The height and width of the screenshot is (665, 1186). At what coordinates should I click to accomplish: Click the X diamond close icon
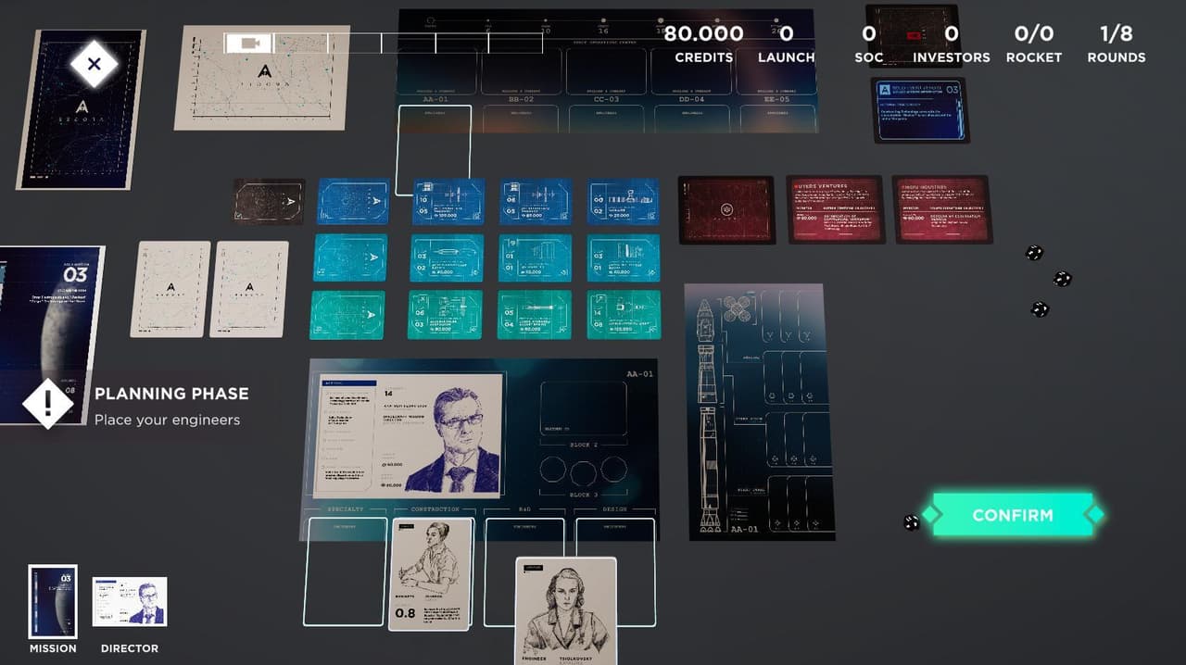pos(94,64)
